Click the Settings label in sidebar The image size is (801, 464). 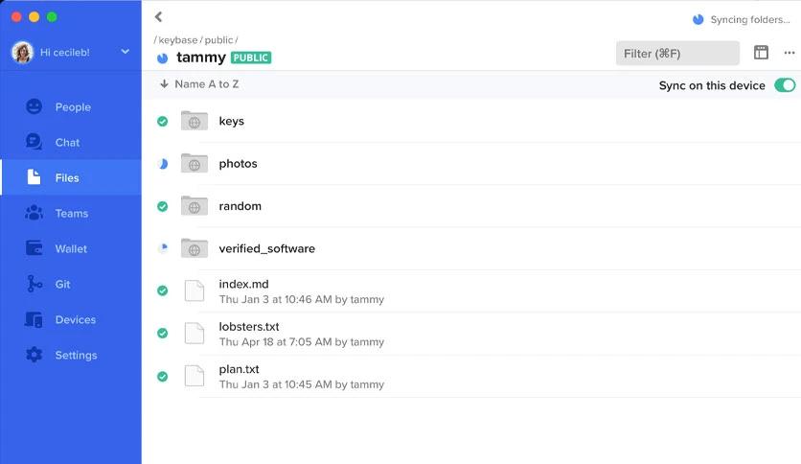click(x=76, y=355)
